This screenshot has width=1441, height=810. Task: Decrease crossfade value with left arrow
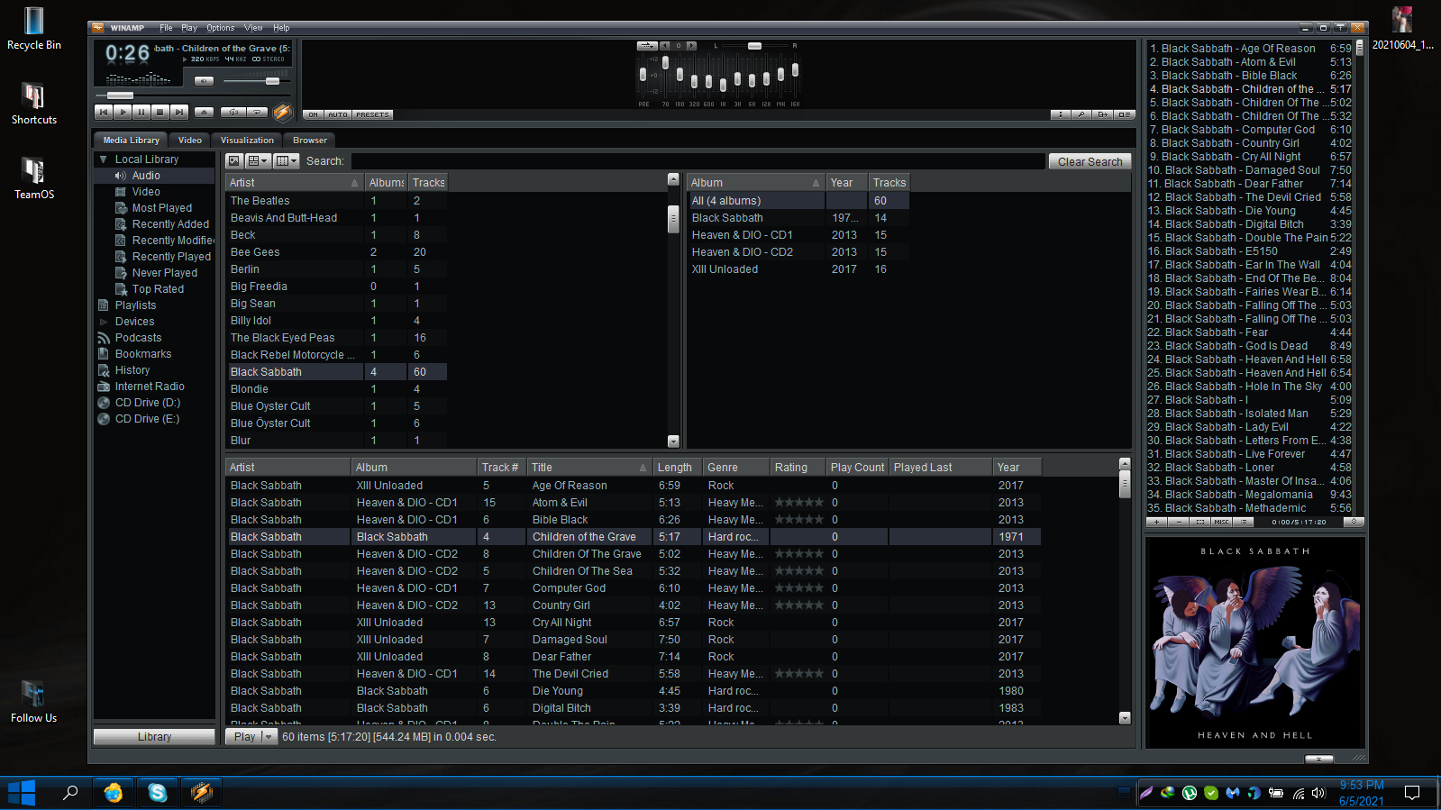click(665, 46)
